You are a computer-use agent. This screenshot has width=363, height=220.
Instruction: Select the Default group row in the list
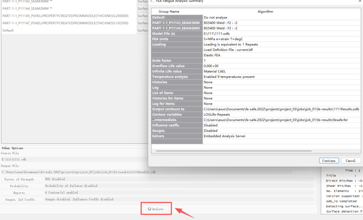pos(69,30)
